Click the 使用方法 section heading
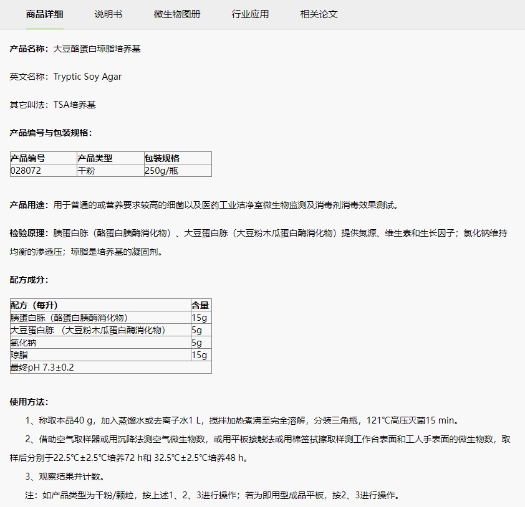This screenshot has width=525, height=507. pyautogui.click(x=29, y=402)
